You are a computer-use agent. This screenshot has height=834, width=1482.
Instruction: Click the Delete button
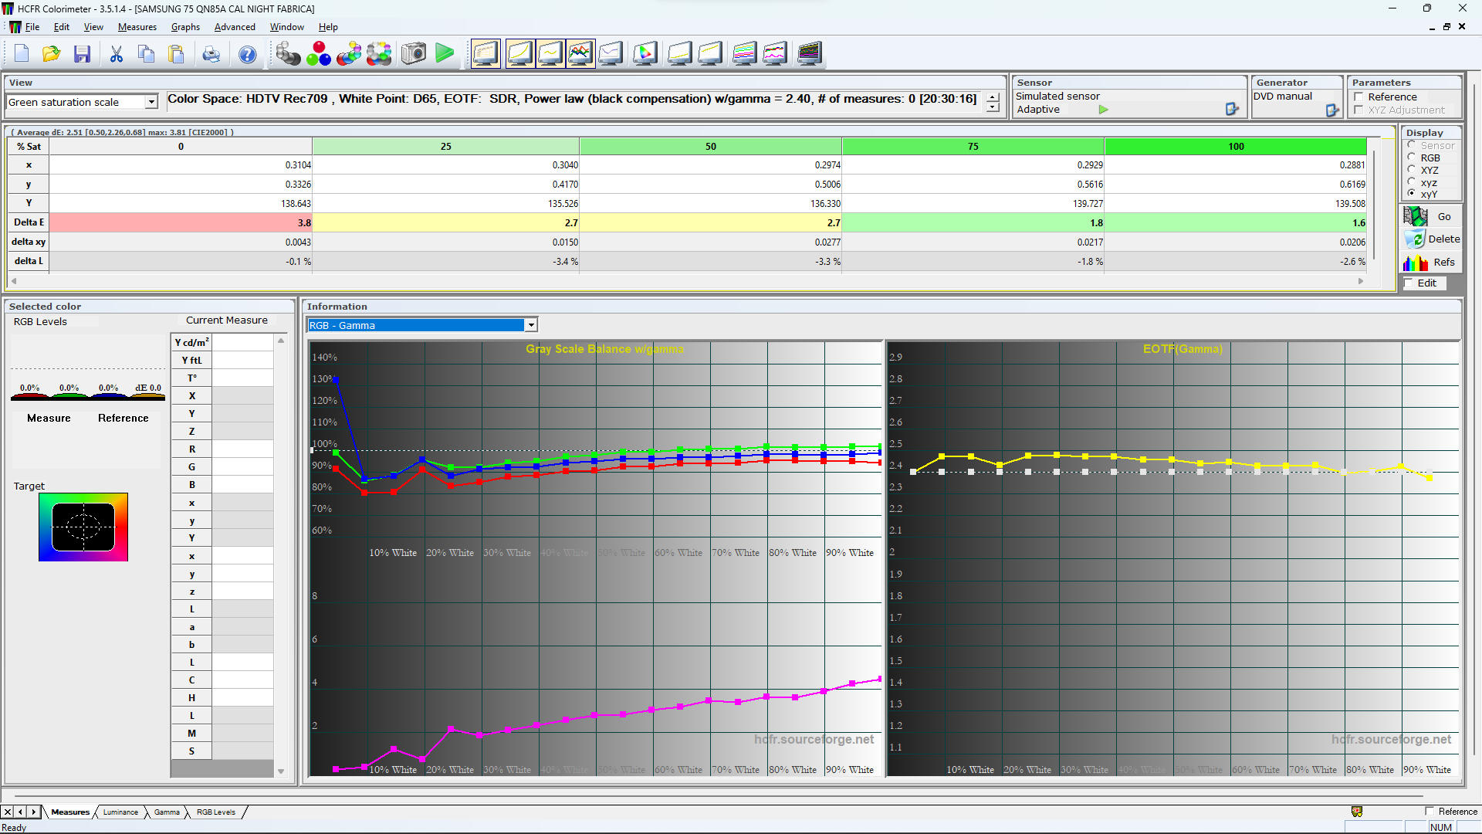tap(1431, 239)
